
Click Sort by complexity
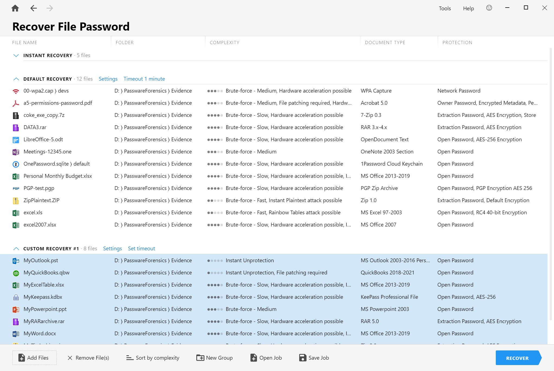pos(153,358)
